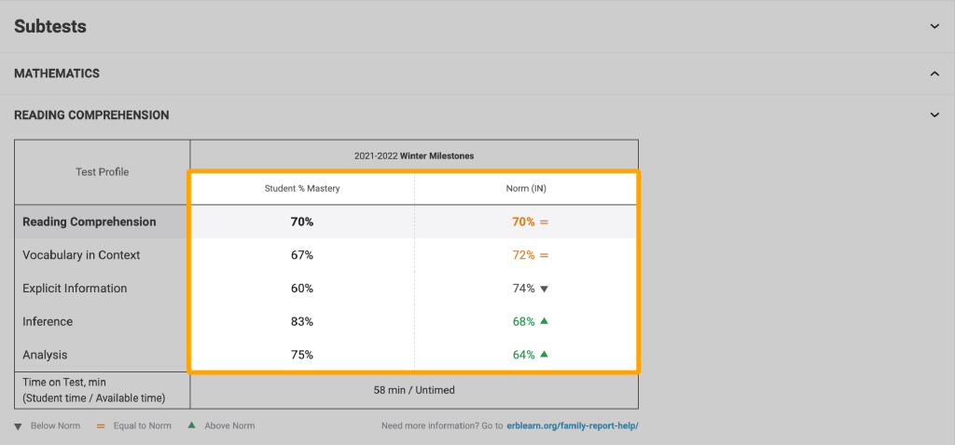Collapse the Mathematics section chevron

click(x=934, y=74)
